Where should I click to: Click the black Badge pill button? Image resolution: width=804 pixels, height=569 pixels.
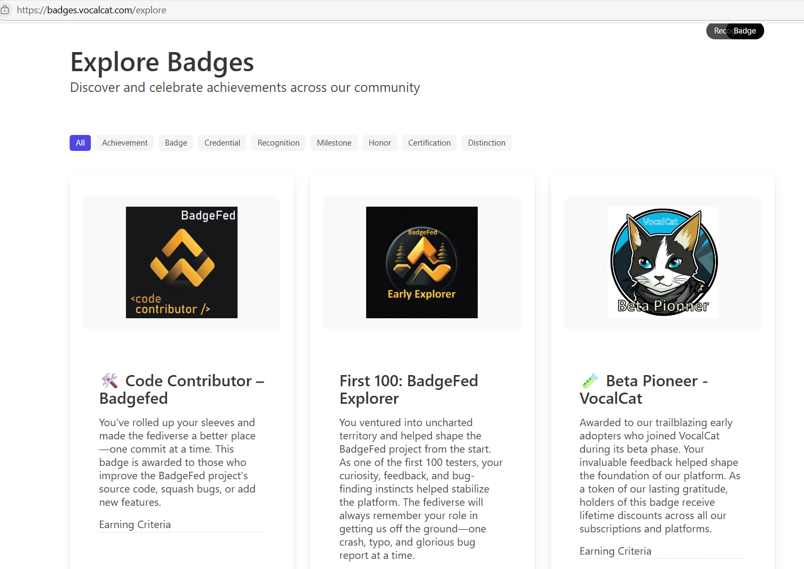coord(746,31)
